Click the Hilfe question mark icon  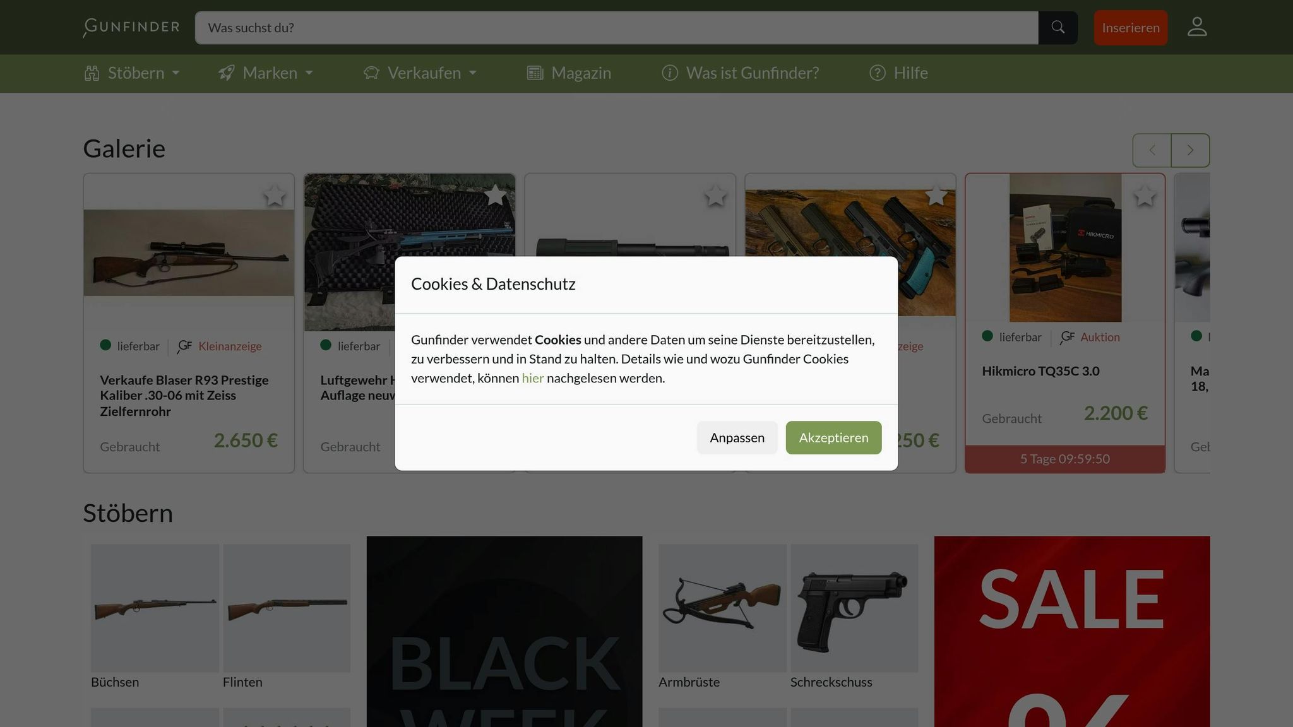pyautogui.click(x=877, y=73)
